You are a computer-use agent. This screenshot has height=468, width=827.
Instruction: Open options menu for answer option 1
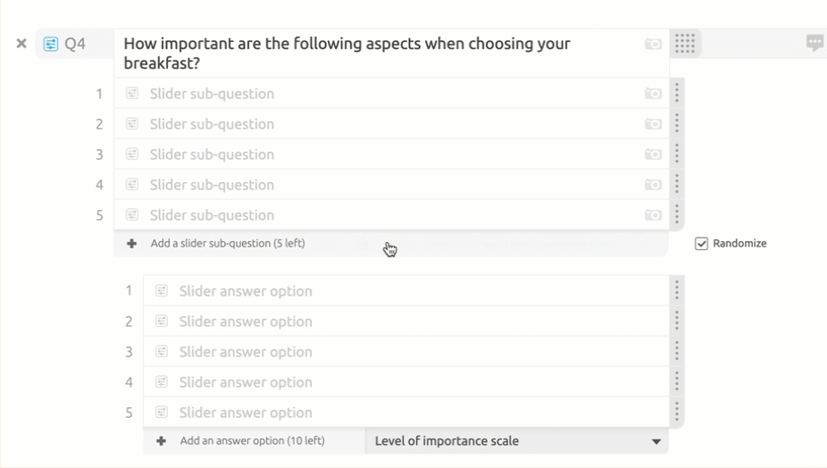pos(677,290)
